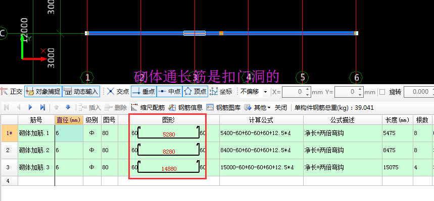This screenshot has height=201, width=434.
Task: Open the 不偏移 offset dropdown
Action: pyautogui.click(x=265, y=92)
